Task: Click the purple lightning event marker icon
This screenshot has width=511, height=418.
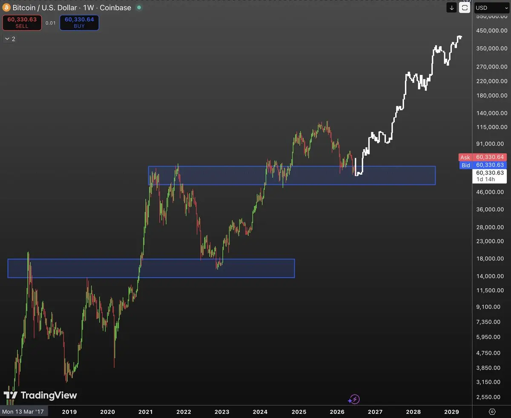Action: (x=354, y=399)
